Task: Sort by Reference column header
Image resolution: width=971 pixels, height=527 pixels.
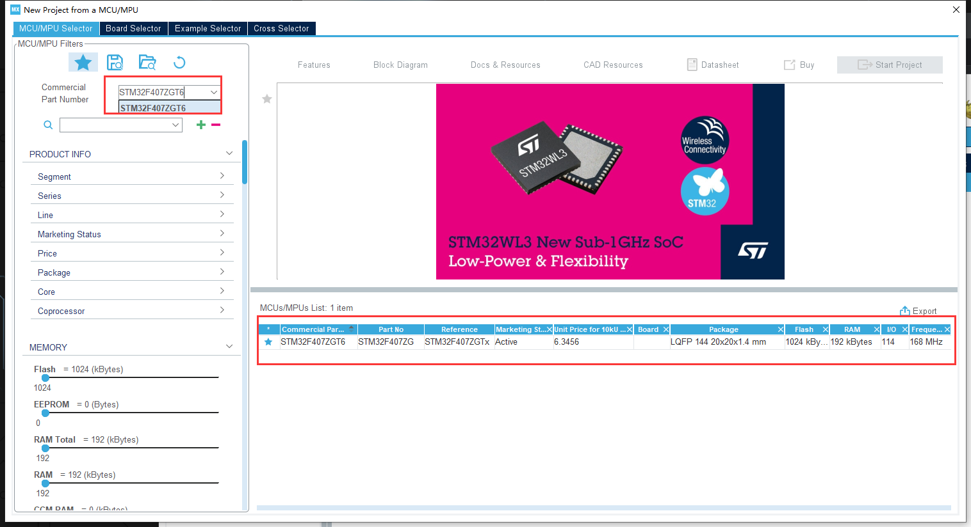Action: (x=459, y=329)
